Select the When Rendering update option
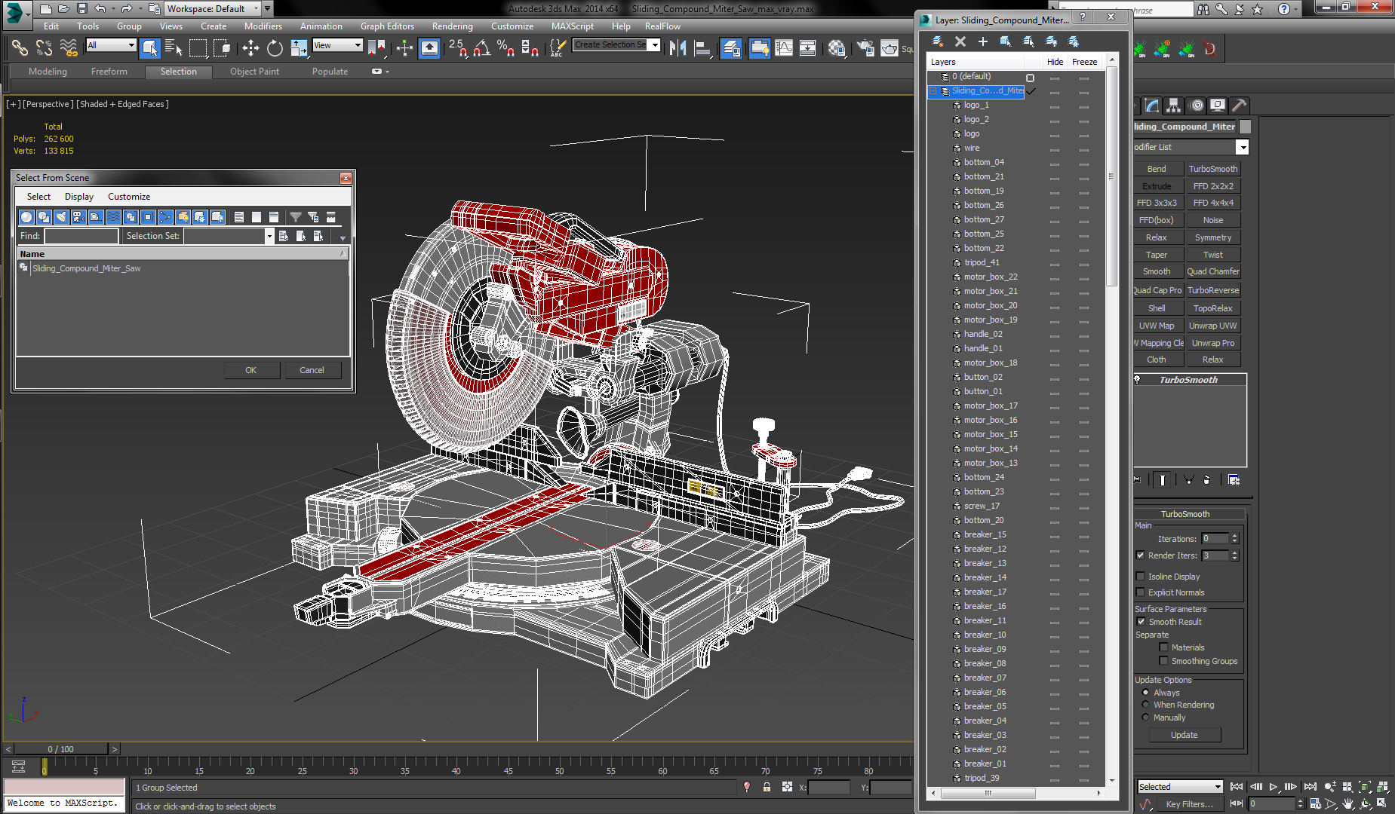Image resolution: width=1395 pixels, height=814 pixels. point(1145,705)
